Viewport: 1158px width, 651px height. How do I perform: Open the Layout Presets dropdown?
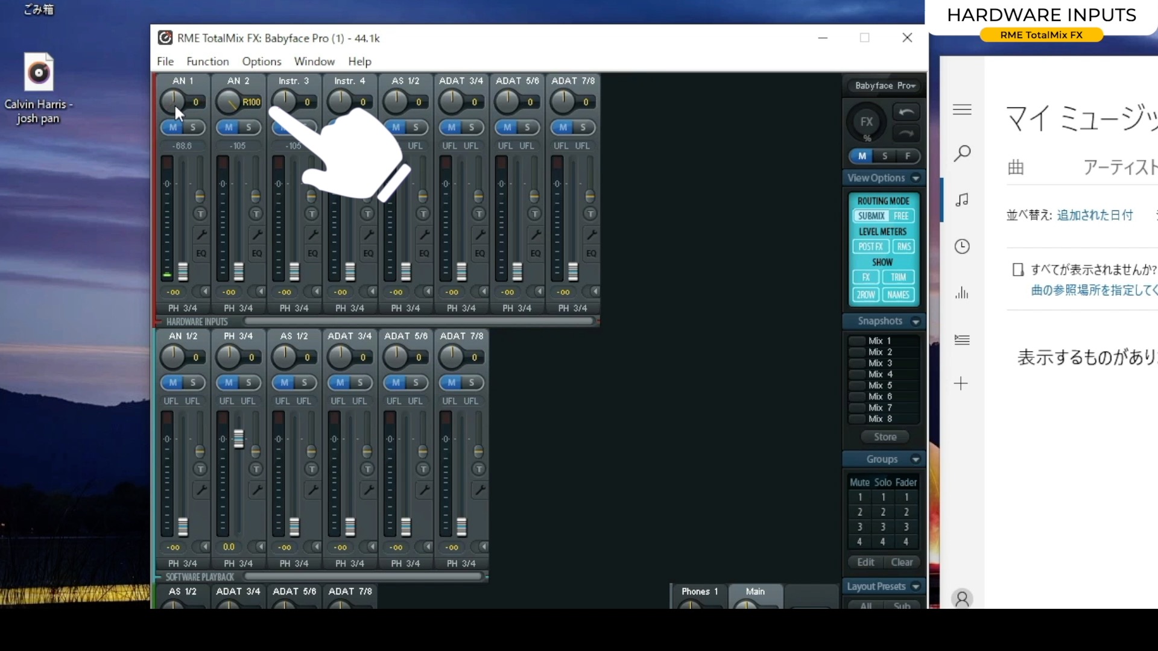click(916, 586)
